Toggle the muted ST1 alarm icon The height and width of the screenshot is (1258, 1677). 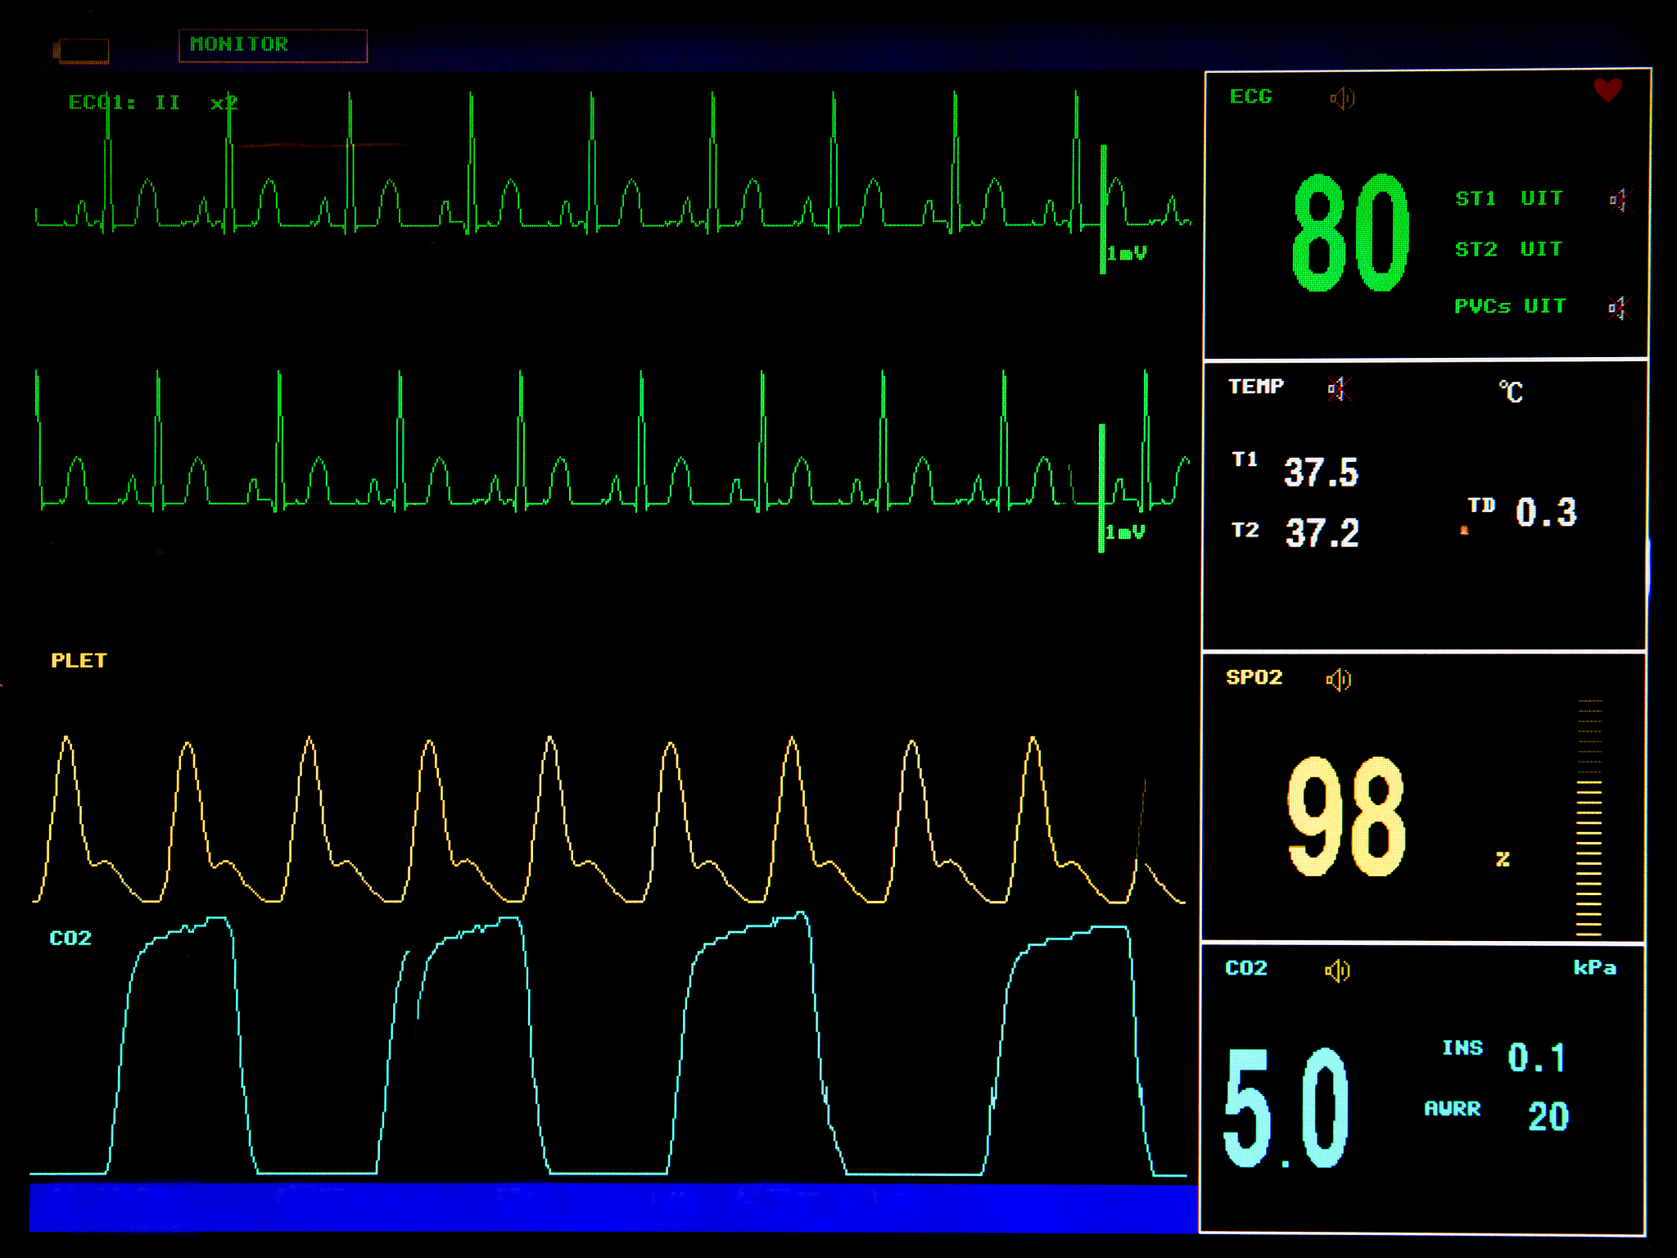(x=1619, y=199)
